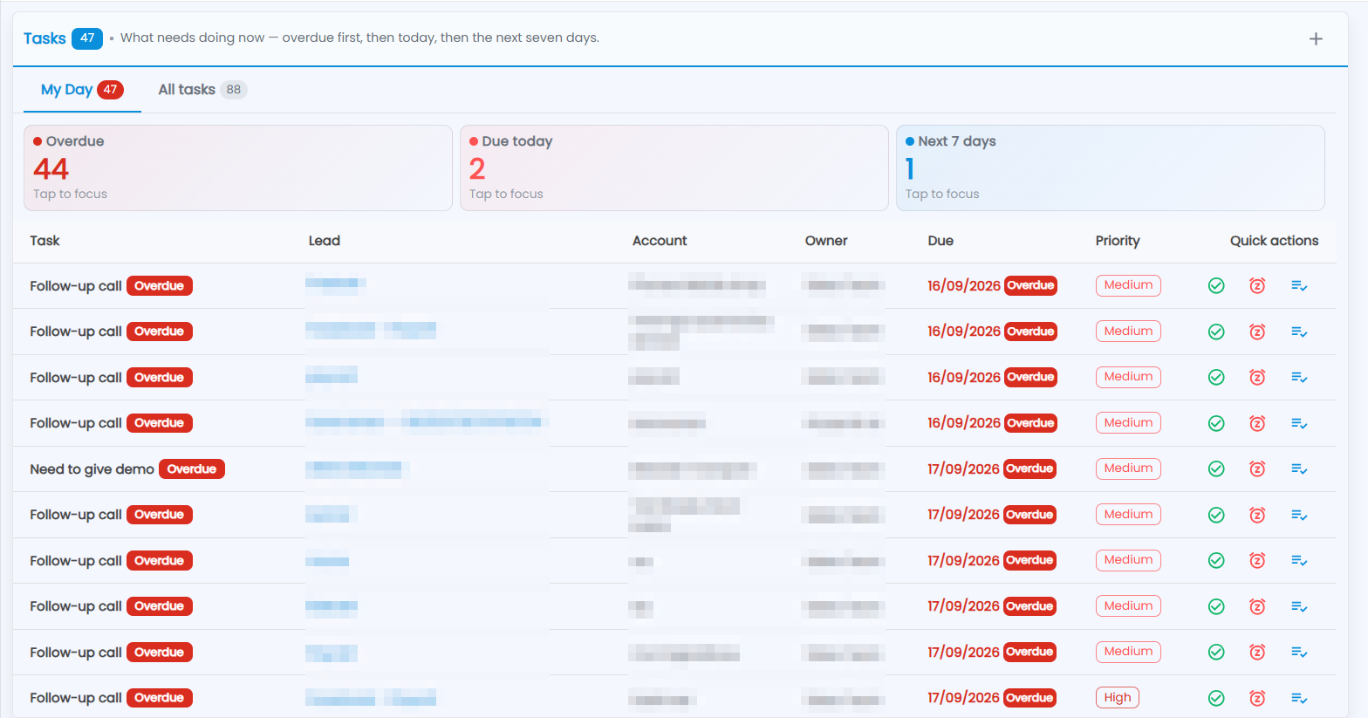Focus the Due today card showing 2

[674, 168]
